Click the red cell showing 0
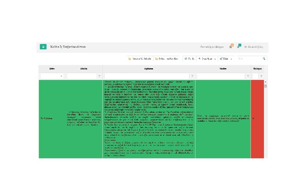The image size is (306, 172). pos(257,119)
